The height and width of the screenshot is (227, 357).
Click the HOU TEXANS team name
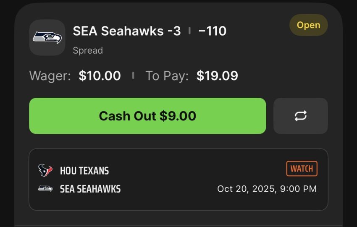(84, 171)
